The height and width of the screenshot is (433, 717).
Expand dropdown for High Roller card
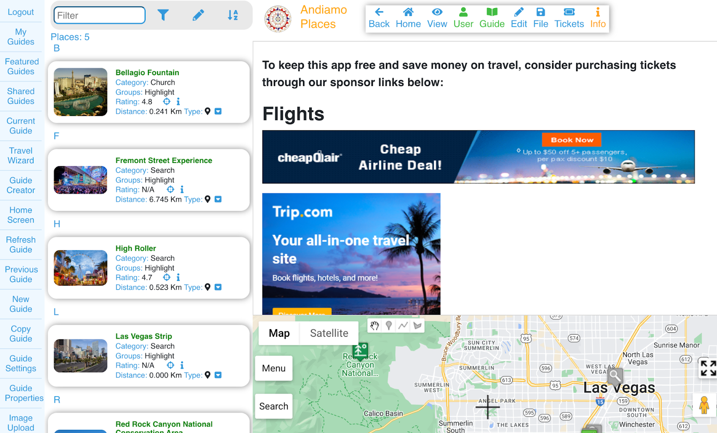pyautogui.click(x=218, y=287)
